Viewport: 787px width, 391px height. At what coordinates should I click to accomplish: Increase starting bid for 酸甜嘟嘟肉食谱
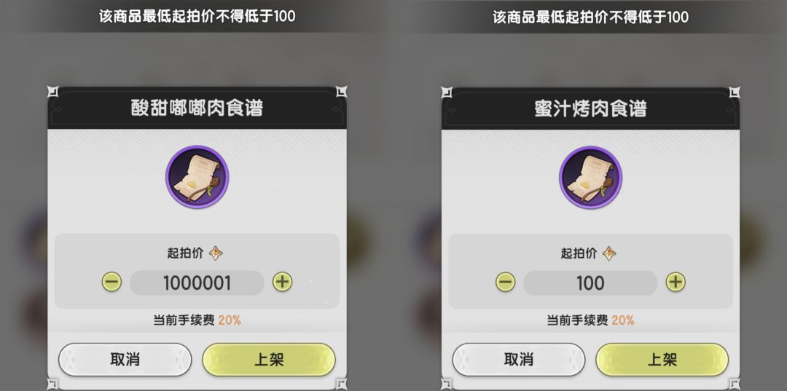click(282, 283)
